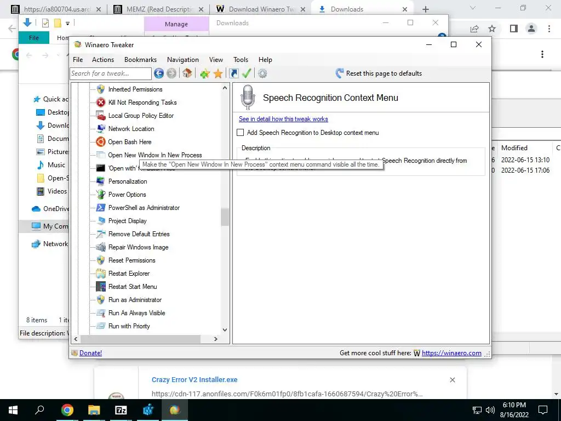Open a new Chrome tab with plus button
Screen dimensions: 561x421
[425, 9]
